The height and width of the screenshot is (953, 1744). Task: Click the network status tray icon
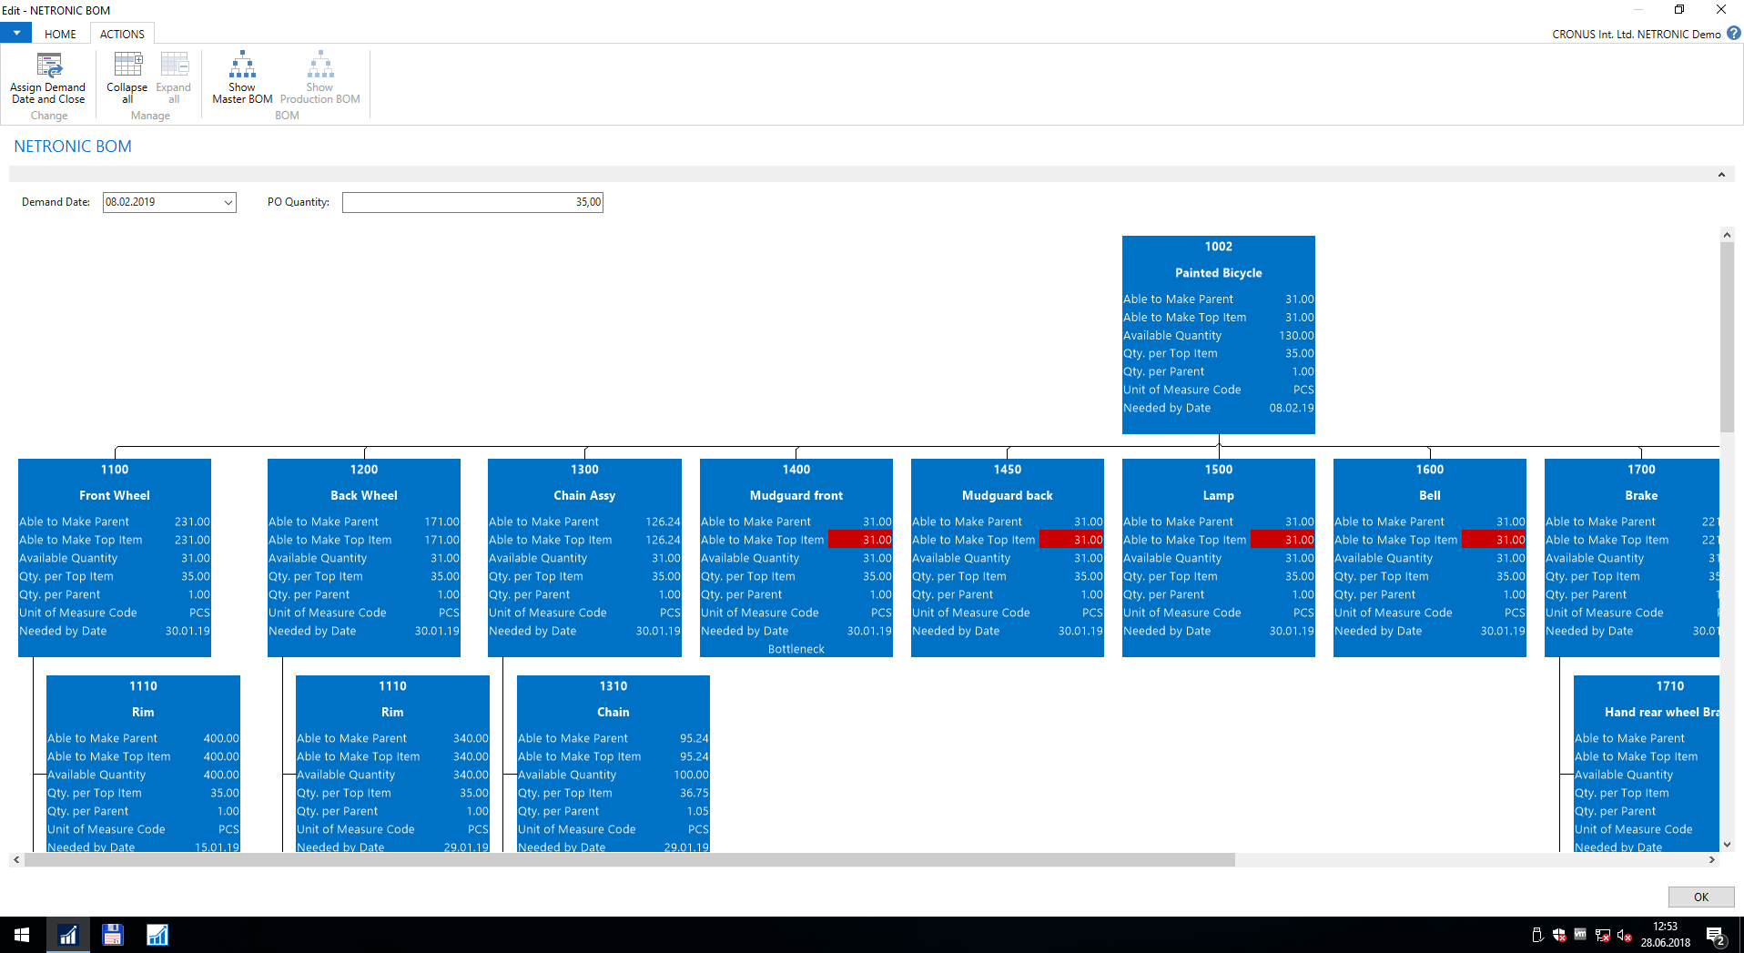click(1602, 935)
